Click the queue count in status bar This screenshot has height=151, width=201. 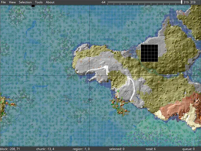189,149
